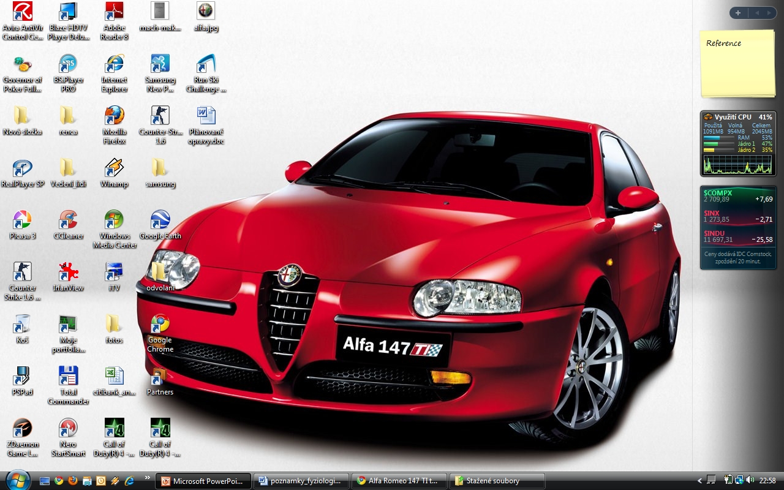The image size is (784, 490).
Task: Select the Google Earth desktop shortcut
Action: point(160,220)
